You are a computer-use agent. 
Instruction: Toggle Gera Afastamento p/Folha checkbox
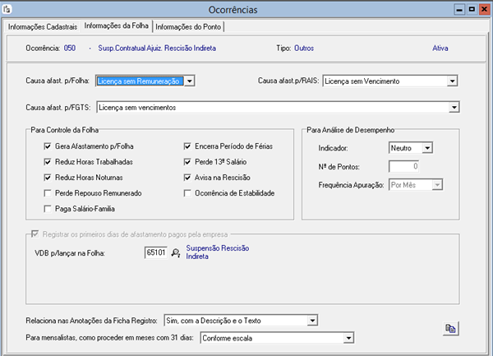pyautogui.click(x=48, y=146)
